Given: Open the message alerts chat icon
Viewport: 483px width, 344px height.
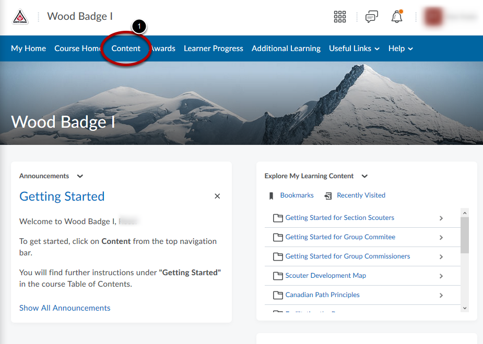Looking at the screenshot, I should click(371, 17).
